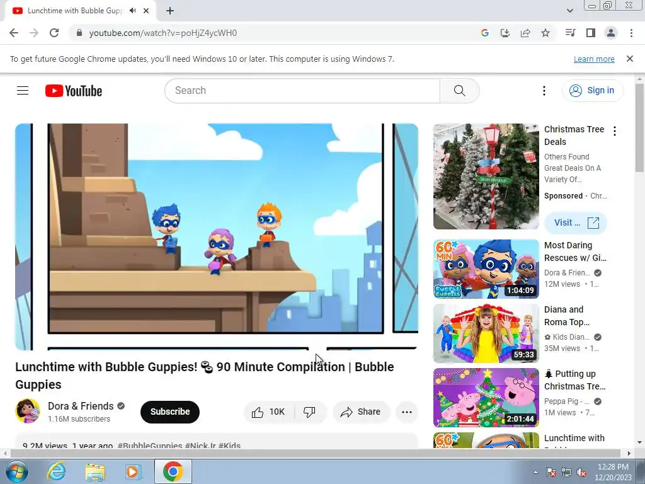Open the taskbar clock and date
Image resolution: width=645 pixels, height=484 pixels.
point(613,472)
